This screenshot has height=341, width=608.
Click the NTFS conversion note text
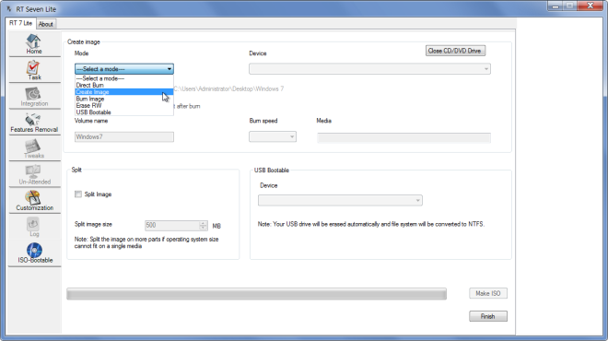371,224
